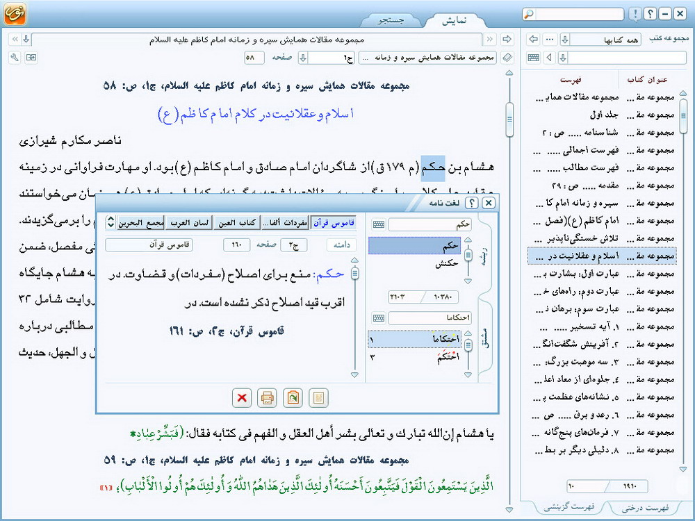
Task: Click the search input field in title bar
Action: [584, 14]
